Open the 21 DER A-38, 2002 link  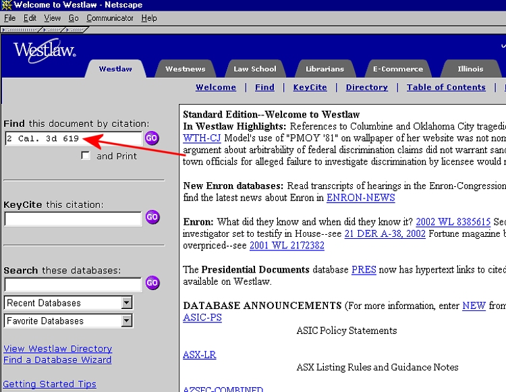[385, 233]
